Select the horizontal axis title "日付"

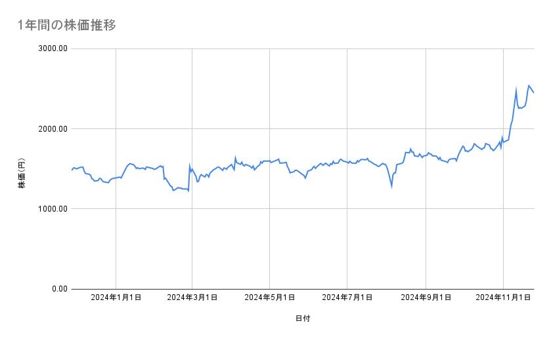[x=303, y=318]
